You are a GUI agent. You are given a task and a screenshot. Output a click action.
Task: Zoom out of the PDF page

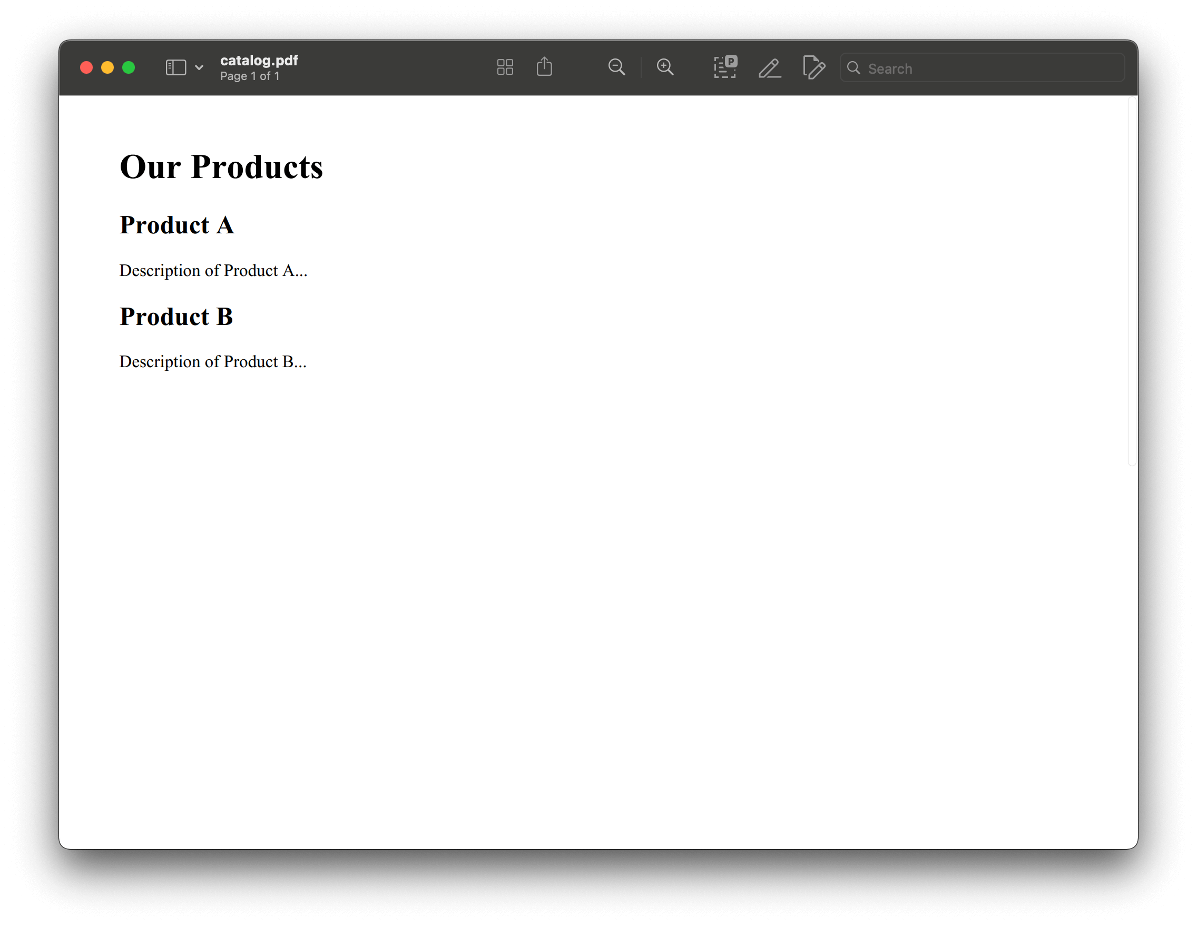pyautogui.click(x=616, y=67)
